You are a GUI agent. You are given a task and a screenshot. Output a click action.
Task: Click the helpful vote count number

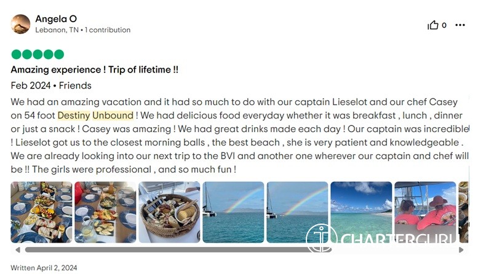[444, 25]
